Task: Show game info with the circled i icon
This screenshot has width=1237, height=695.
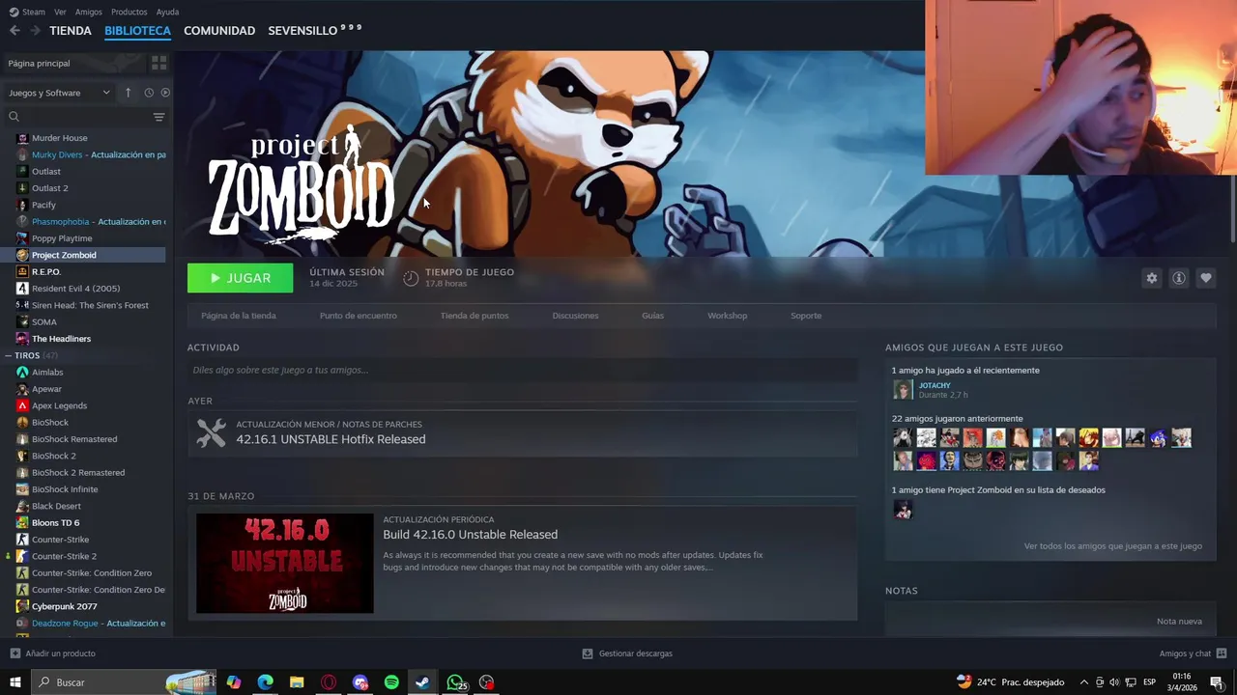Action: click(x=1178, y=278)
